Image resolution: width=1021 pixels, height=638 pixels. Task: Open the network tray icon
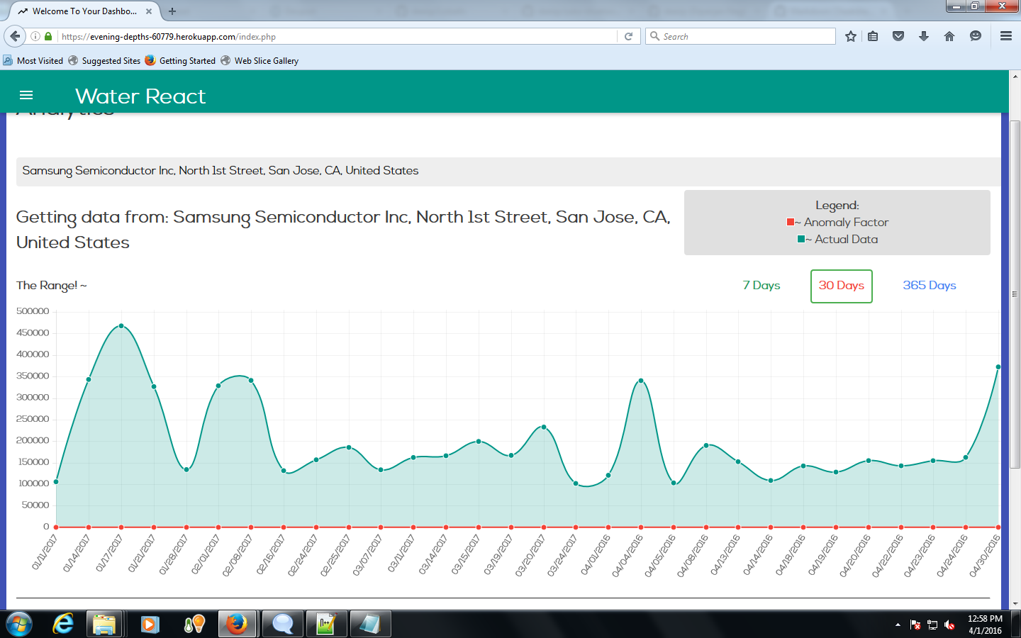932,625
